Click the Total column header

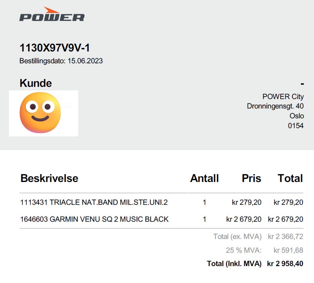(290, 178)
